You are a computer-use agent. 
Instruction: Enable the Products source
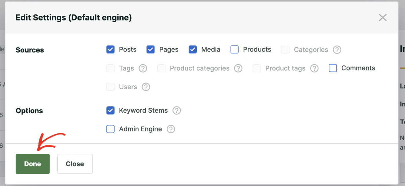point(234,50)
